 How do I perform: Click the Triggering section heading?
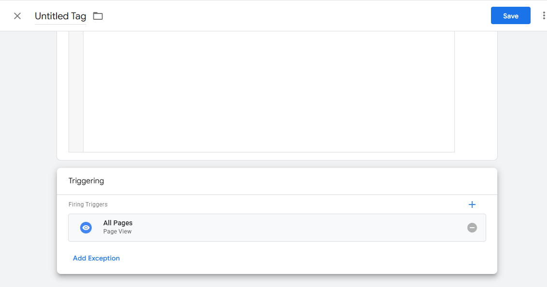pyautogui.click(x=86, y=181)
